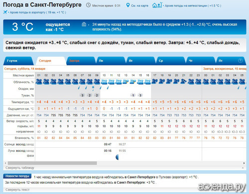This screenshot has height=194, width=249.
Task: Click the cloudiness icon for hour 16
Action: pos(147,82)
